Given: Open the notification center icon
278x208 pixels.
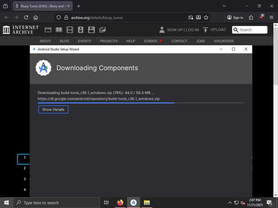Looking at the screenshot, I should [269, 203].
